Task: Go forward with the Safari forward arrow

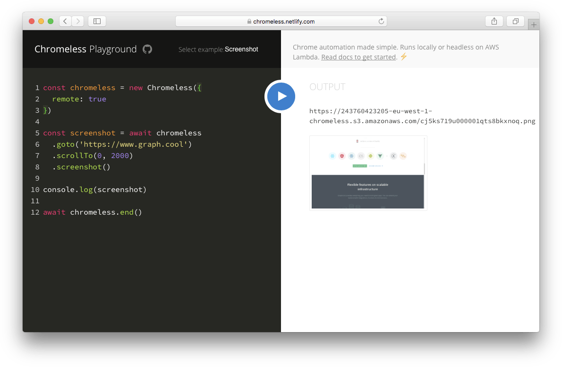Action: [x=78, y=22]
